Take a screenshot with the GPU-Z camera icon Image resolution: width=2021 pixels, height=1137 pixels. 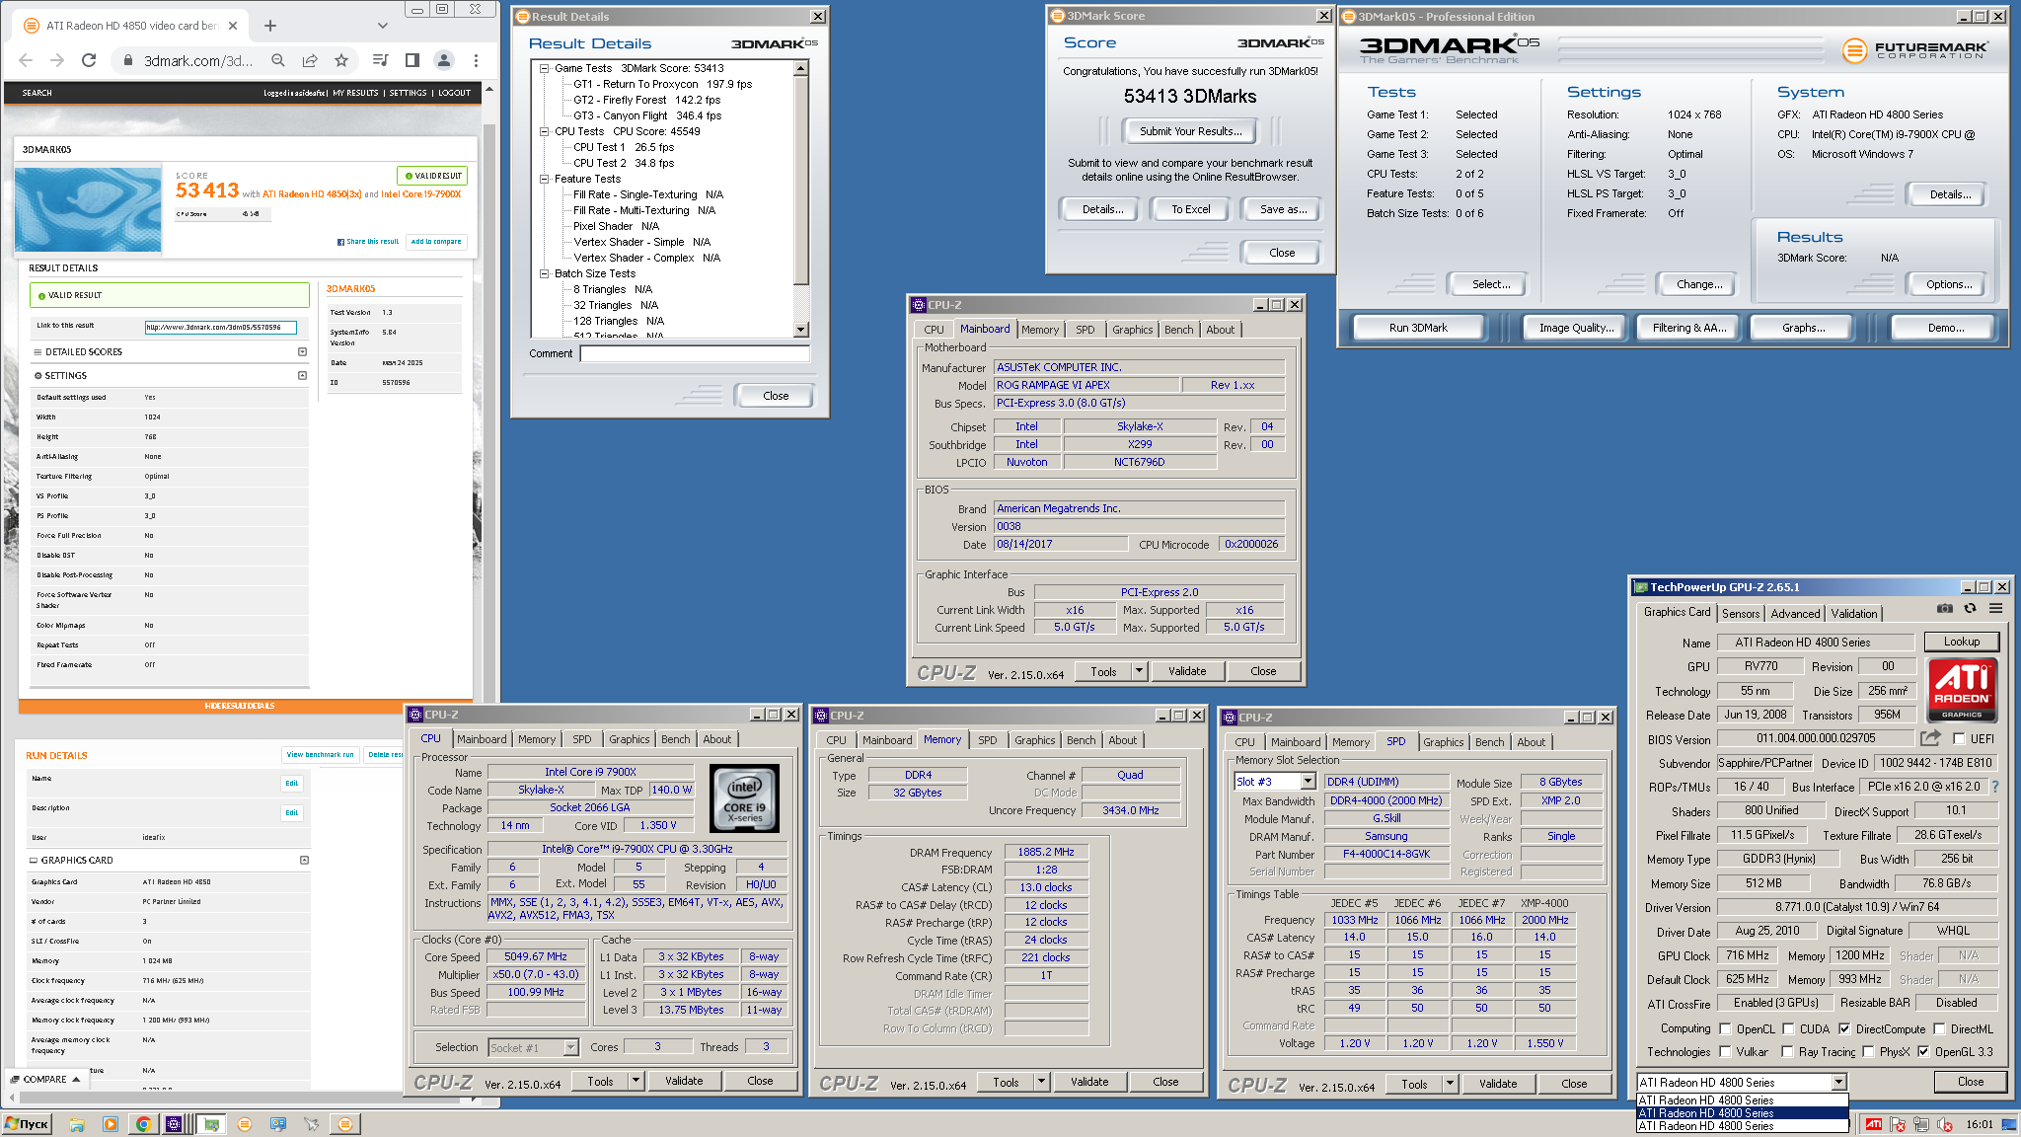pyautogui.click(x=1944, y=609)
